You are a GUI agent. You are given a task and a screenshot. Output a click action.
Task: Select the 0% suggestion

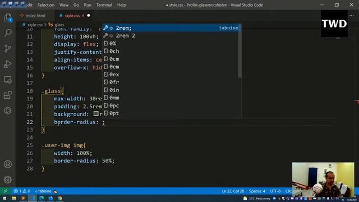pos(171,44)
